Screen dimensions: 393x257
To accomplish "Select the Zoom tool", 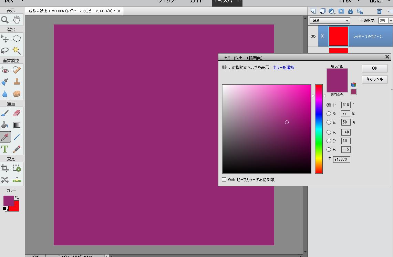I will [5, 20].
